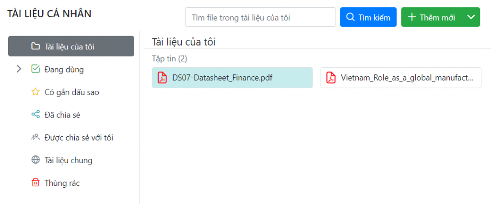
Task: Click the PDF icon of DS07-Datasheet_Finance.pdf
Action: pos(162,78)
